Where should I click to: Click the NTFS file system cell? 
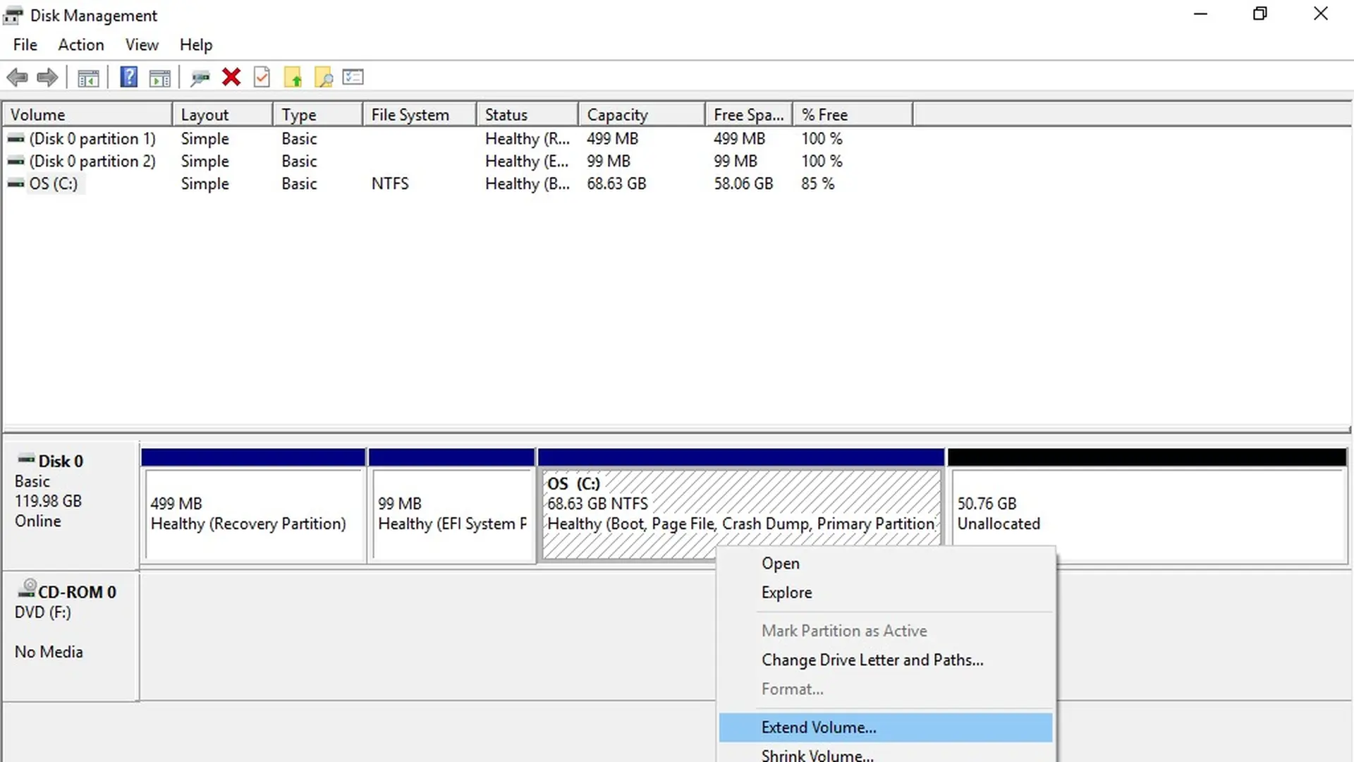pyautogui.click(x=390, y=184)
